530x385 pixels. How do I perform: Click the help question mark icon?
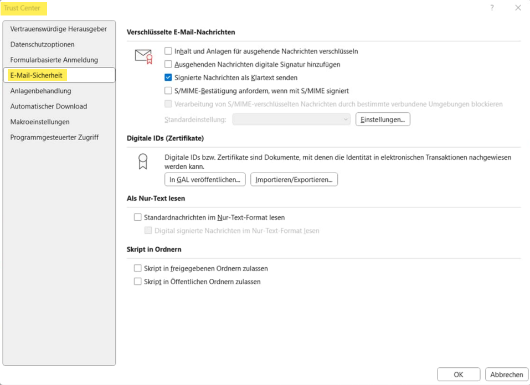(x=492, y=8)
